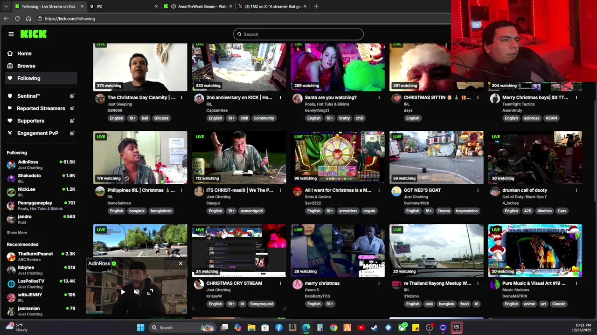Image resolution: width=597 pixels, height=335 pixels.
Task: Open NickLee channel in the Following list
Action: pyautogui.click(x=41, y=192)
